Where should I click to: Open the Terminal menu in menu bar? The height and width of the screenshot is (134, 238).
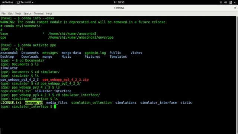pyautogui.click(x=39, y=13)
